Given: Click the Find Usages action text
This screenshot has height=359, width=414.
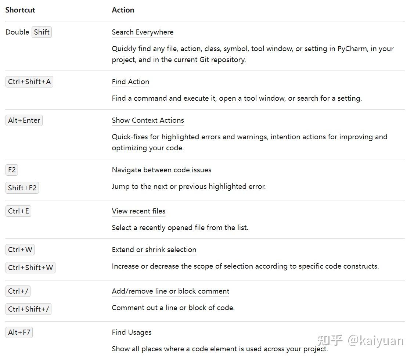Looking at the screenshot, I should pyautogui.click(x=132, y=333).
